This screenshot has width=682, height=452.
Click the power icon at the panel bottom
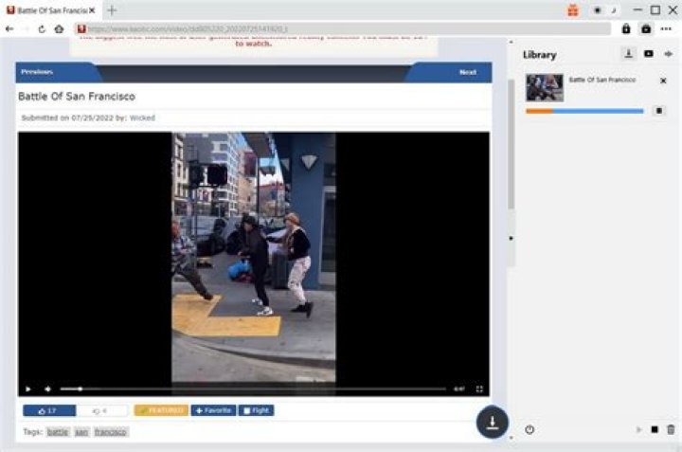click(x=529, y=429)
